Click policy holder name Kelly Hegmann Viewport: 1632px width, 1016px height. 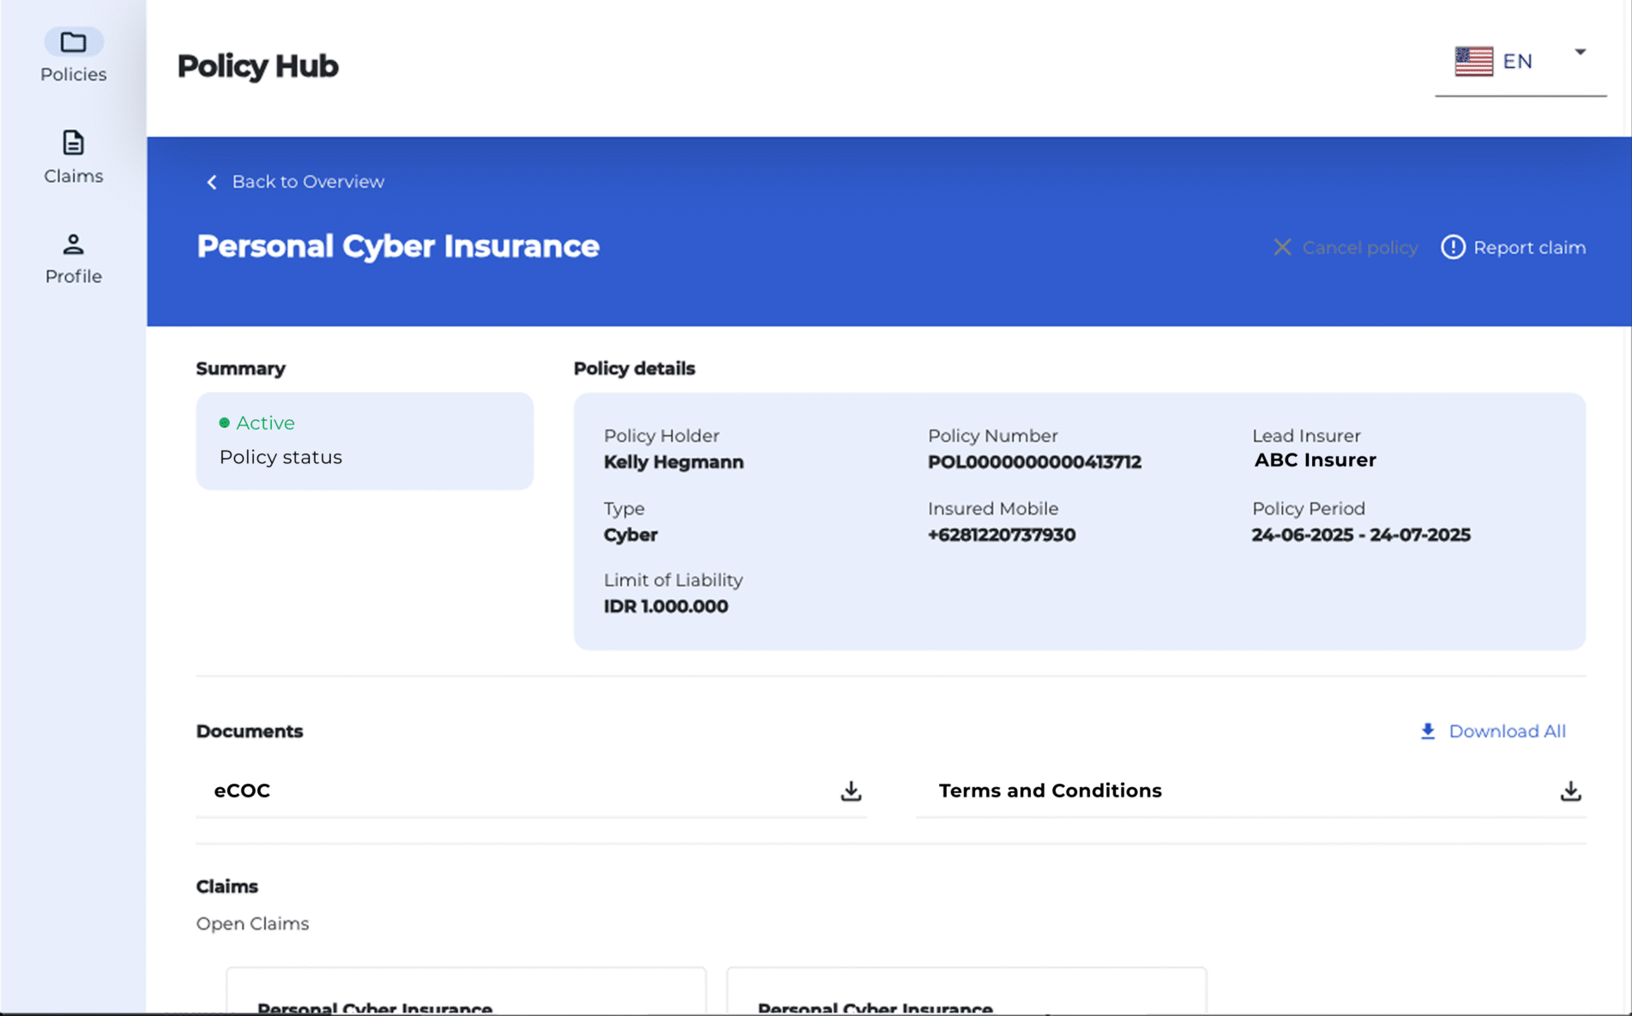tap(673, 462)
